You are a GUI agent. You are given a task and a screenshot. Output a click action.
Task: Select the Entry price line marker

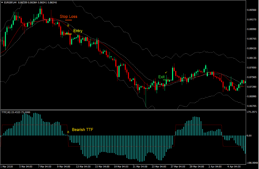click(x=68, y=34)
